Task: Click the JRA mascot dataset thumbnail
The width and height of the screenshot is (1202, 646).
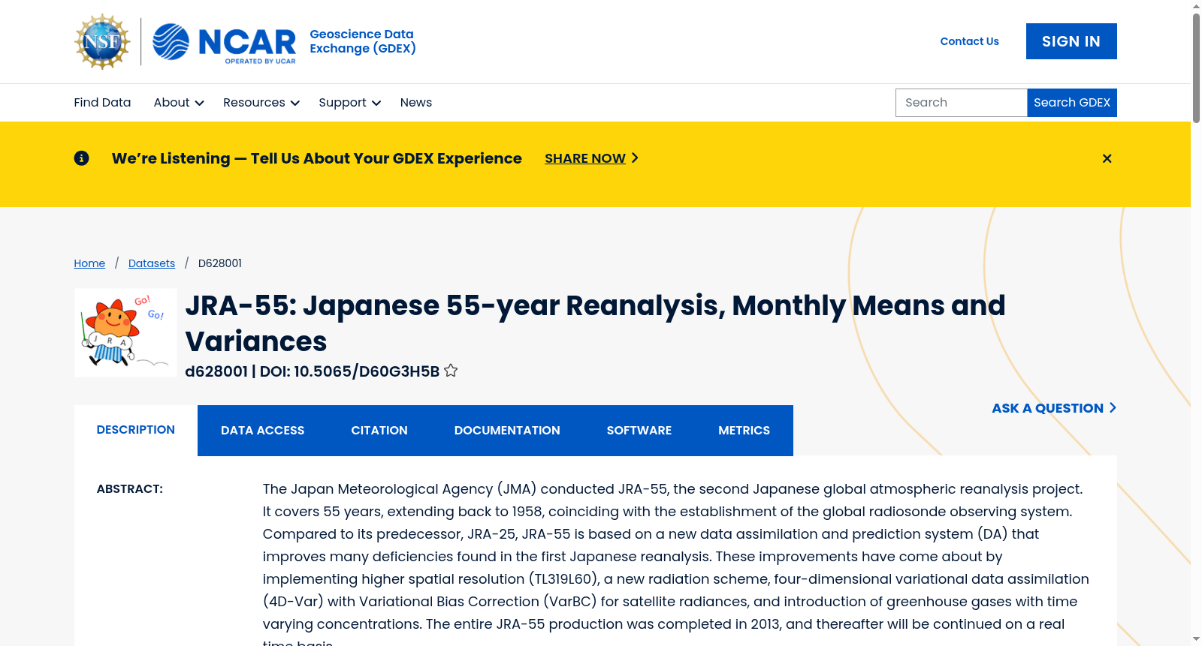Action: coord(125,332)
